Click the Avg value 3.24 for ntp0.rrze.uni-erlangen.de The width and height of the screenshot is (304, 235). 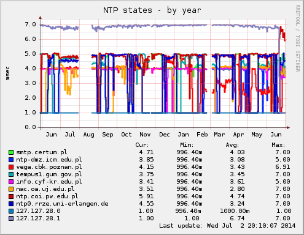(237, 204)
